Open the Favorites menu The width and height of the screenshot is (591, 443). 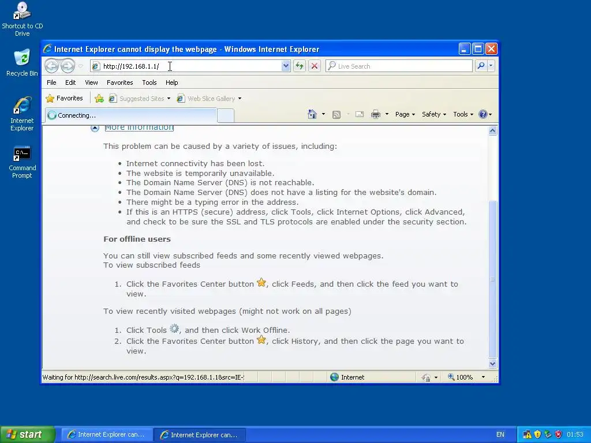(x=120, y=82)
